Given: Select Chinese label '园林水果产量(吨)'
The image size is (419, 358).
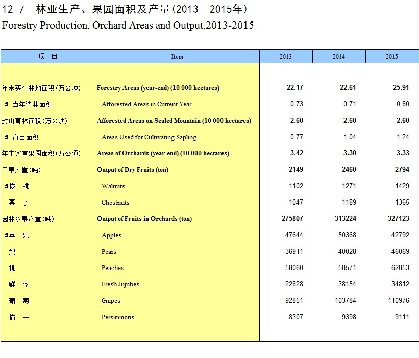Looking at the screenshot, I should pyautogui.click(x=28, y=219).
